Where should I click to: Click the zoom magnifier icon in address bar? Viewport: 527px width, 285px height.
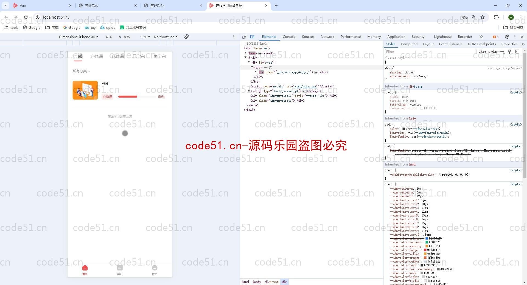point(474,17)
